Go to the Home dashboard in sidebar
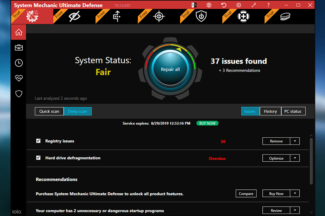 (19, 32)
